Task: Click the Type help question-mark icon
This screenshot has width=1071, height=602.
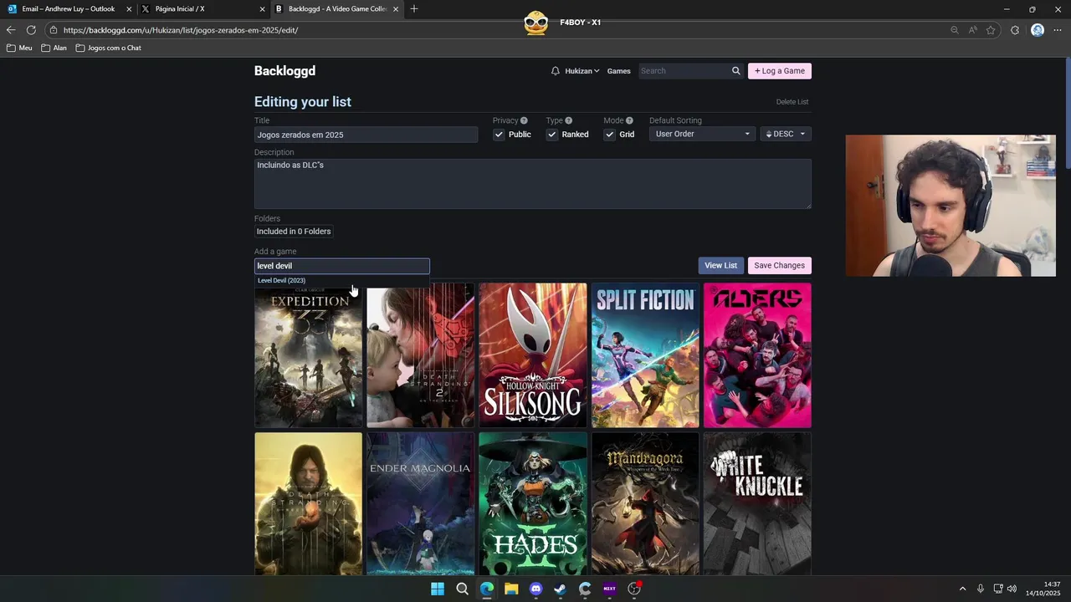Action: click(x=568, y=120)
